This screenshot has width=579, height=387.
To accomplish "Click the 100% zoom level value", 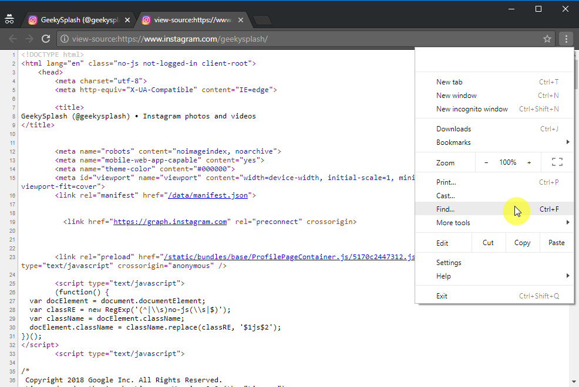I will tap(508, 162).
